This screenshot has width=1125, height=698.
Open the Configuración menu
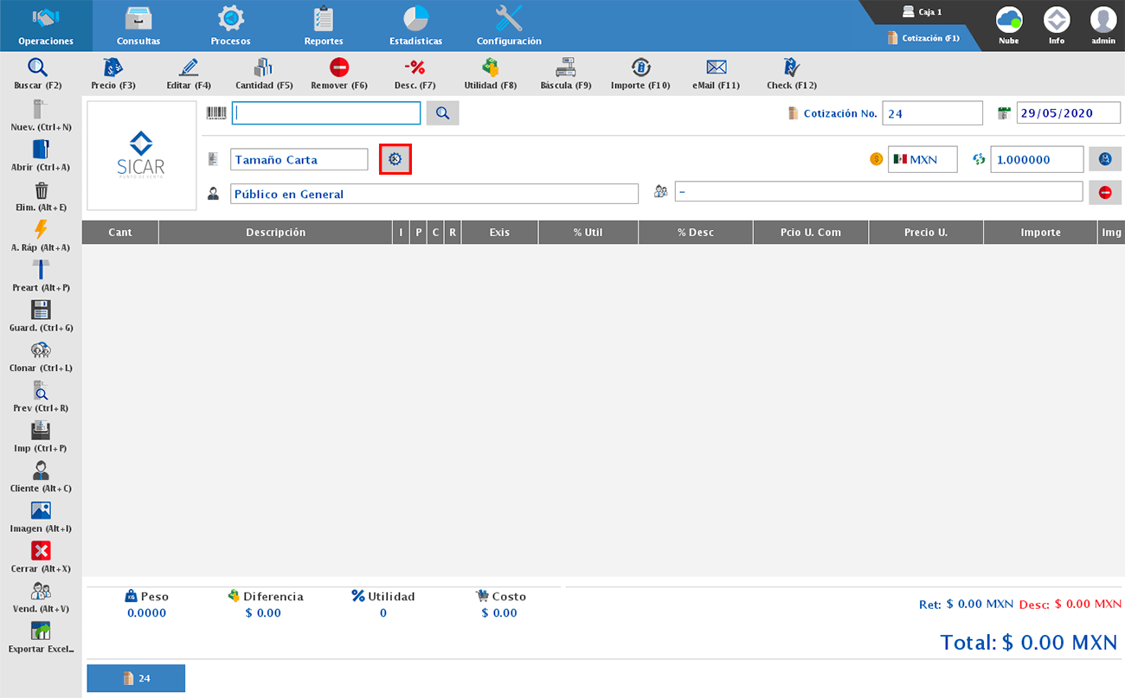tap(509, 25)
